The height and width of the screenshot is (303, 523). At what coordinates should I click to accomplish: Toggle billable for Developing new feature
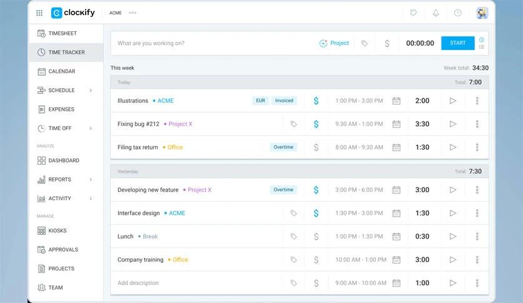(x=316, y=190)
